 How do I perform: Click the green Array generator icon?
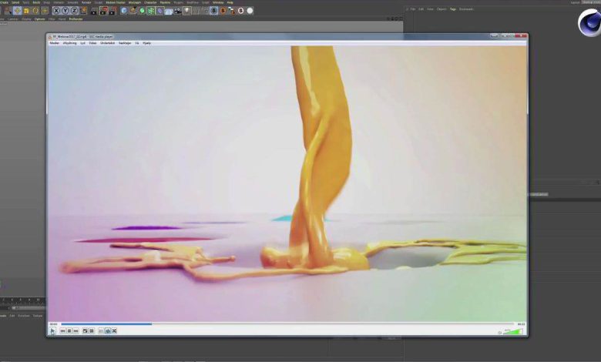[150, 11]
